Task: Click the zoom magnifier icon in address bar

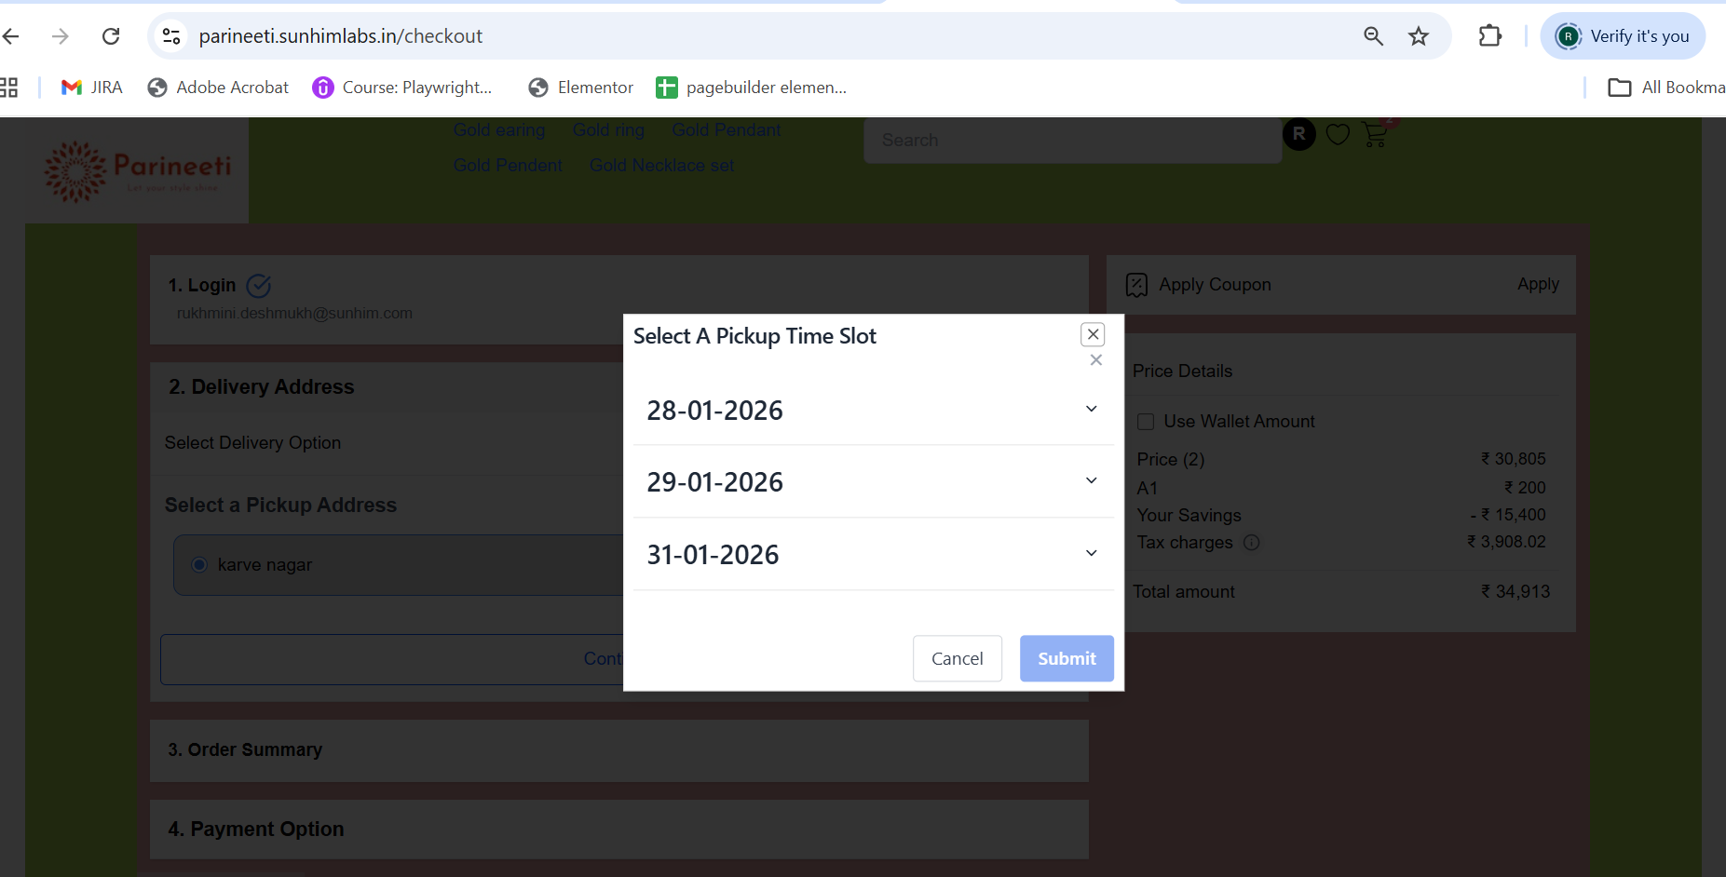Action: pyautogui.click(x=1374, y=36)
